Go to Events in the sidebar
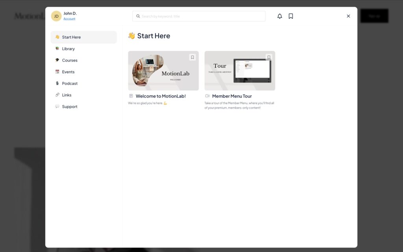The width and height of the screenshot is (403, 252). tap(68, 72)
